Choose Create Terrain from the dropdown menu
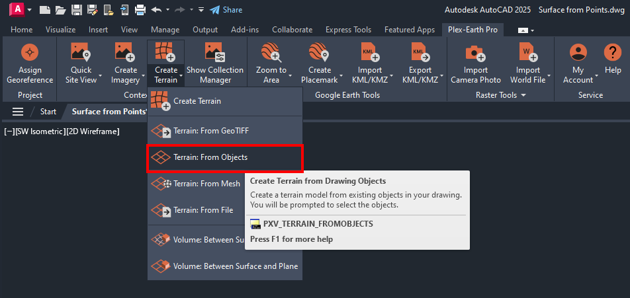 click(x=225, y=101)
